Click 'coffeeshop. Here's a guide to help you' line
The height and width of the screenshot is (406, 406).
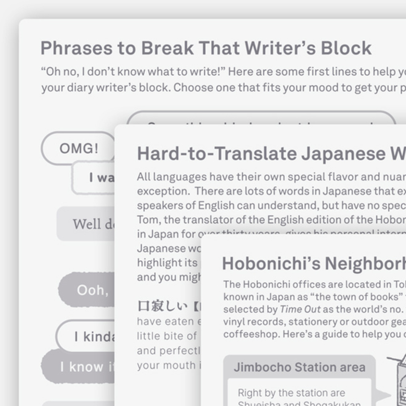click(x=314, y=334)
